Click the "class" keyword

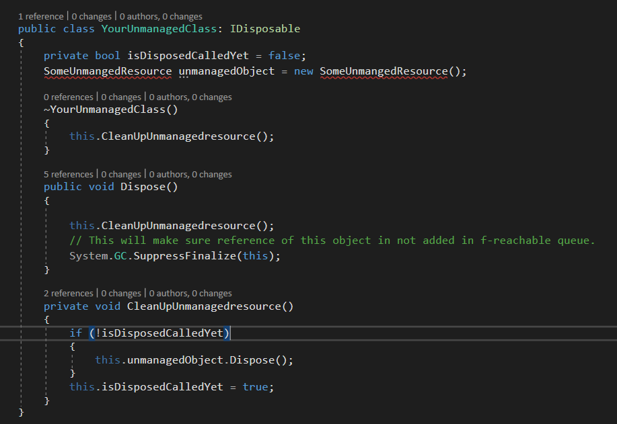tap(79, 29)
